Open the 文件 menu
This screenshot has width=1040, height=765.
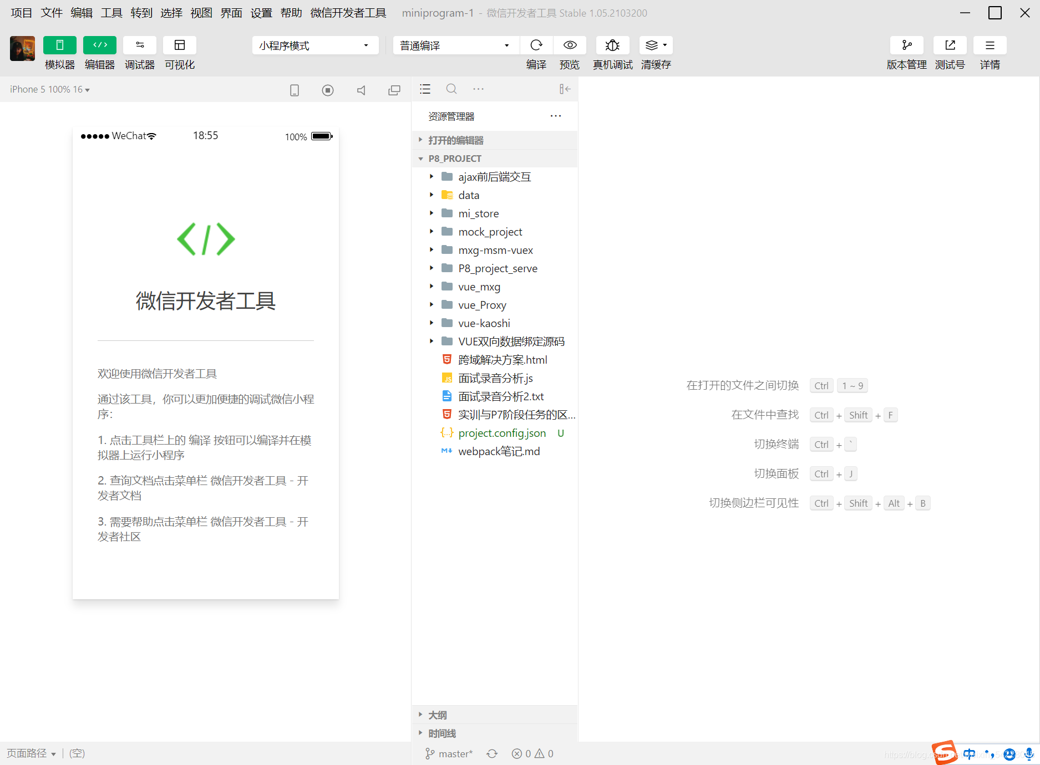pyautogui.click(x=52, y=13)
